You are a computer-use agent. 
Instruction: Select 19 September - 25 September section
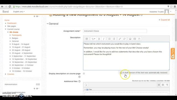(24, 62)
